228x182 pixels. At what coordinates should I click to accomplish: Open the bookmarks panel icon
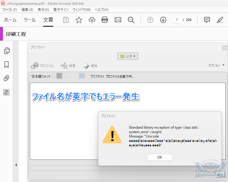pos(7,65)
